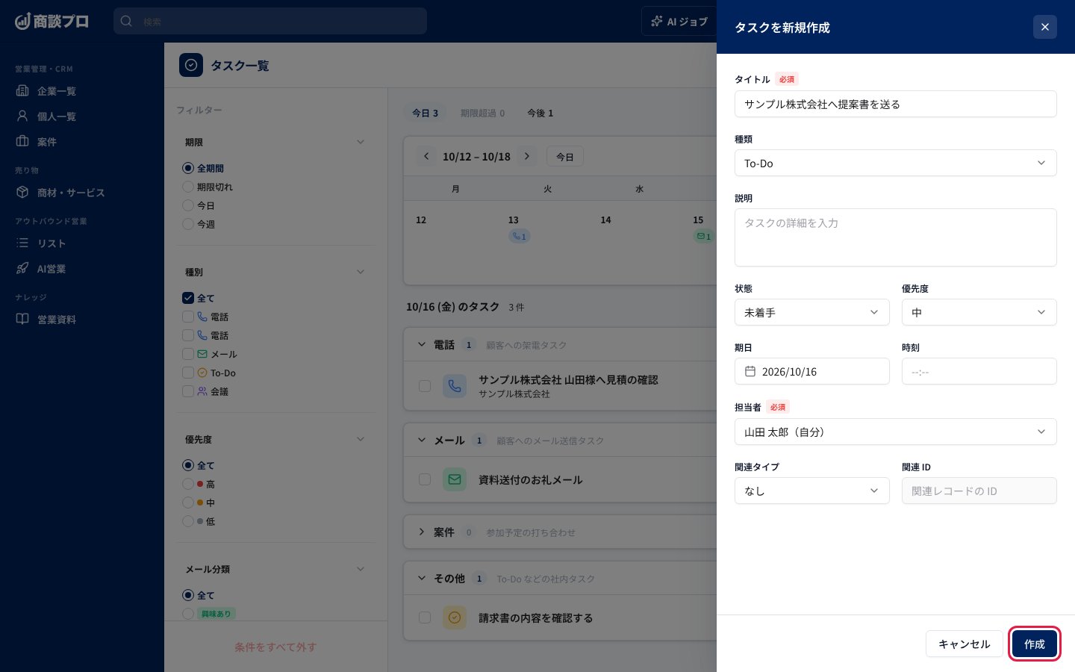Switch to the 今日 3 tab
The width and height of the screenshot is (1075, 672).
[425, 113]
